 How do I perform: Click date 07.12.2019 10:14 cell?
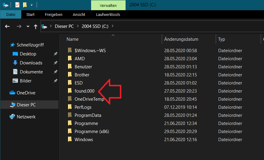point(180,107)
